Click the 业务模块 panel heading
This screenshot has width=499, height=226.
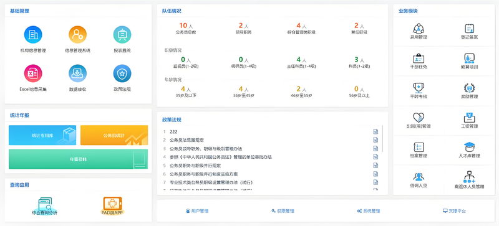(x=408, y=11)
